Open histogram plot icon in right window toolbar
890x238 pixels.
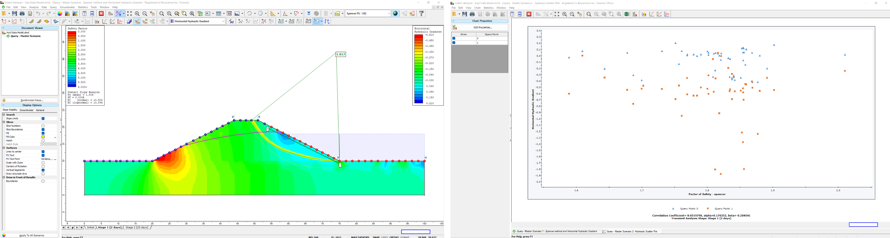(644, 14)
